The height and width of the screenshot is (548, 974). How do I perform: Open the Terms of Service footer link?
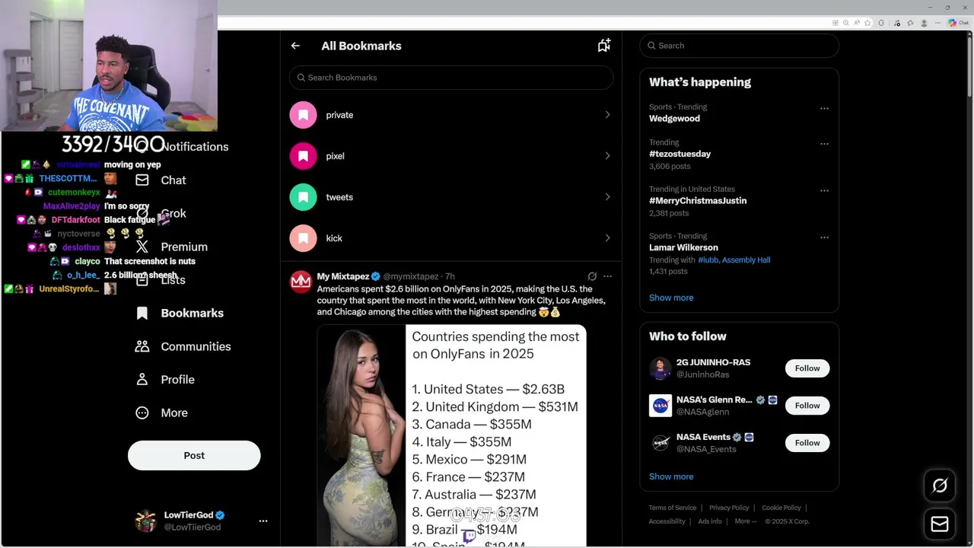point(672,508)
